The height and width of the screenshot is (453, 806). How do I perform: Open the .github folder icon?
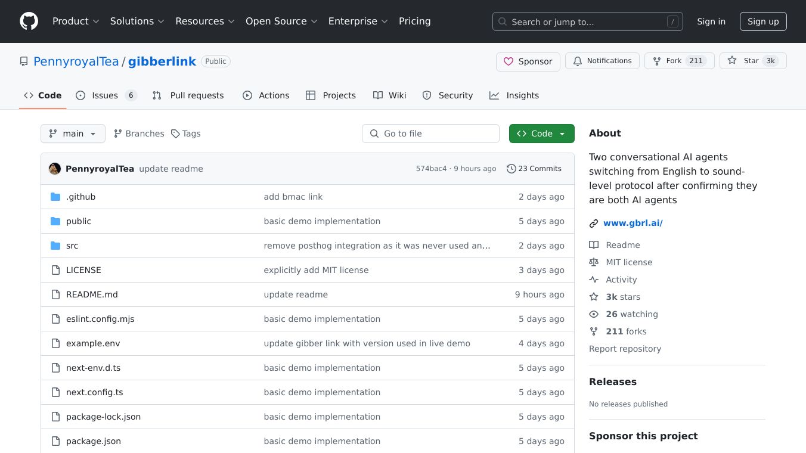coord(55,197)
